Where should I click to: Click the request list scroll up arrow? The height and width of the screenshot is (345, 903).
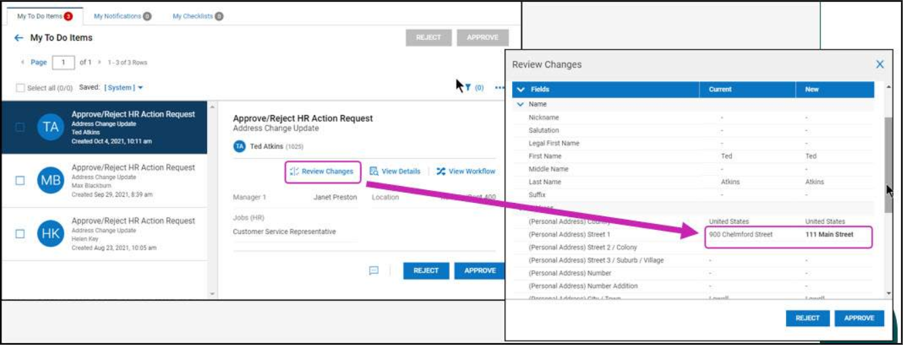tap(212, 106)
